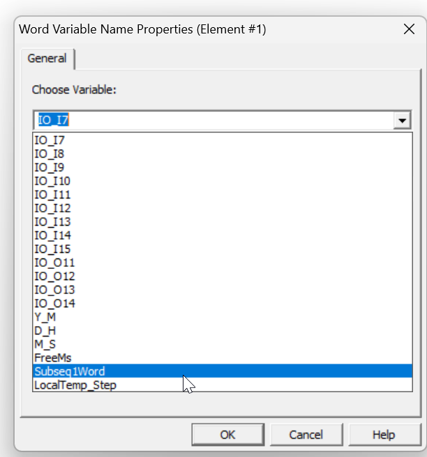Open Help for this dialog
Screen dimensions: 427x457
click(384, 435)
